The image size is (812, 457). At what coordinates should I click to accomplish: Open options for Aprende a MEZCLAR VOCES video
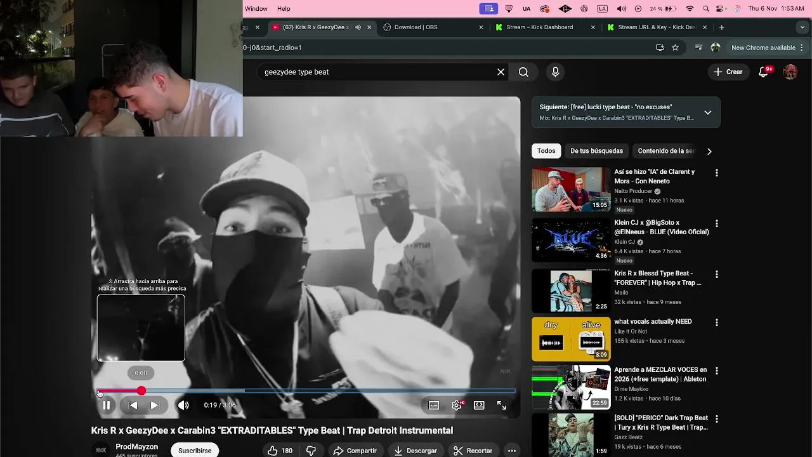717,371
